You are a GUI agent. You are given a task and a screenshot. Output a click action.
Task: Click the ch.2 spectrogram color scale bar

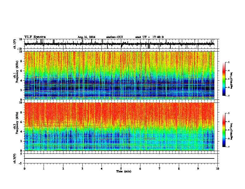coord(224,130)
